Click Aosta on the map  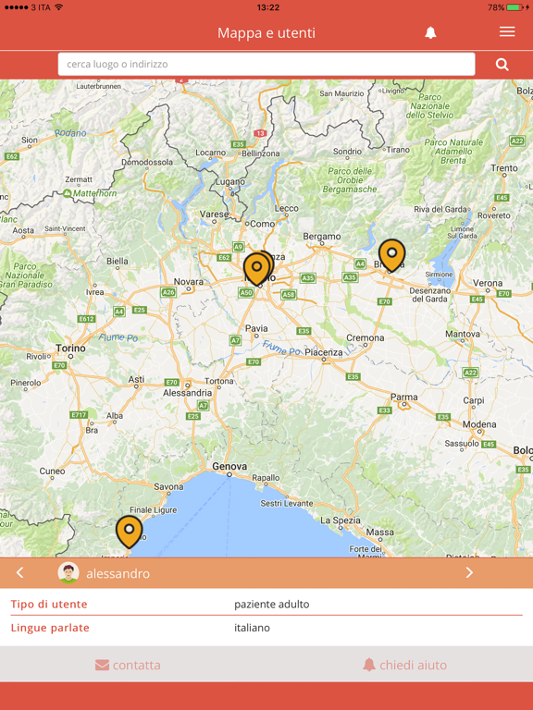click(x=23, y=230)
